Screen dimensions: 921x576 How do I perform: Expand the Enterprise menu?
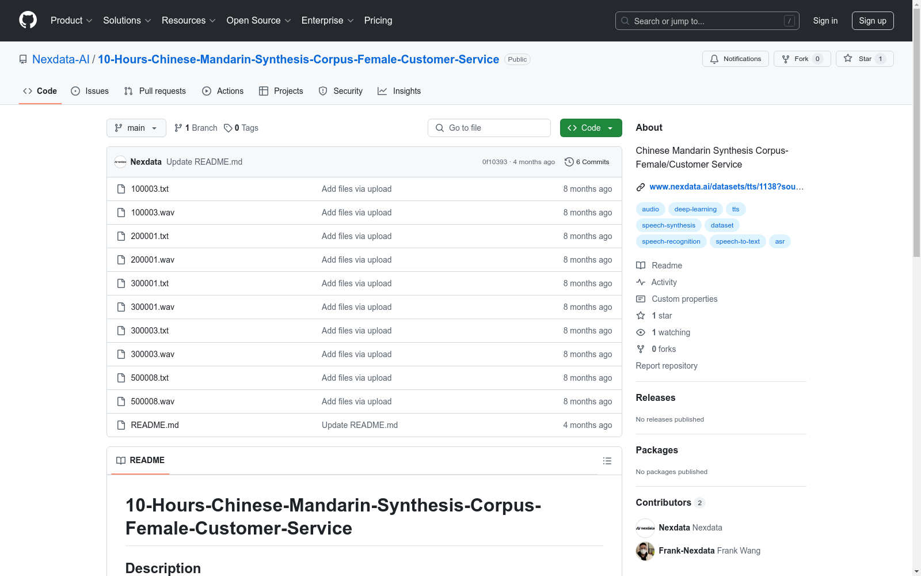tap(328, 20)
